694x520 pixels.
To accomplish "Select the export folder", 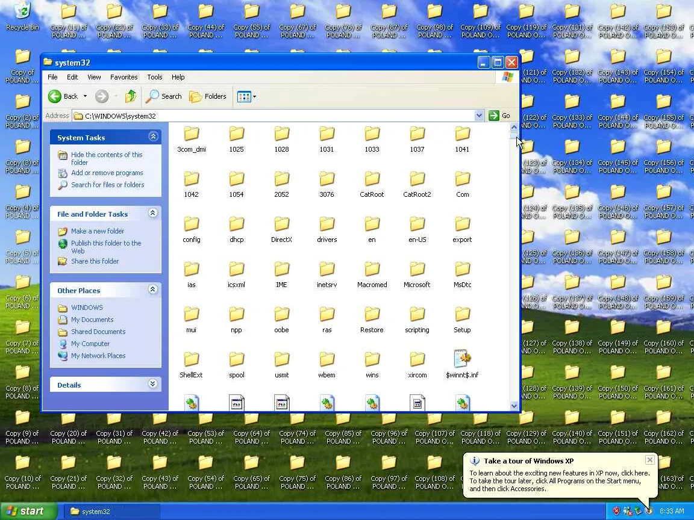I will click(462, 230).
